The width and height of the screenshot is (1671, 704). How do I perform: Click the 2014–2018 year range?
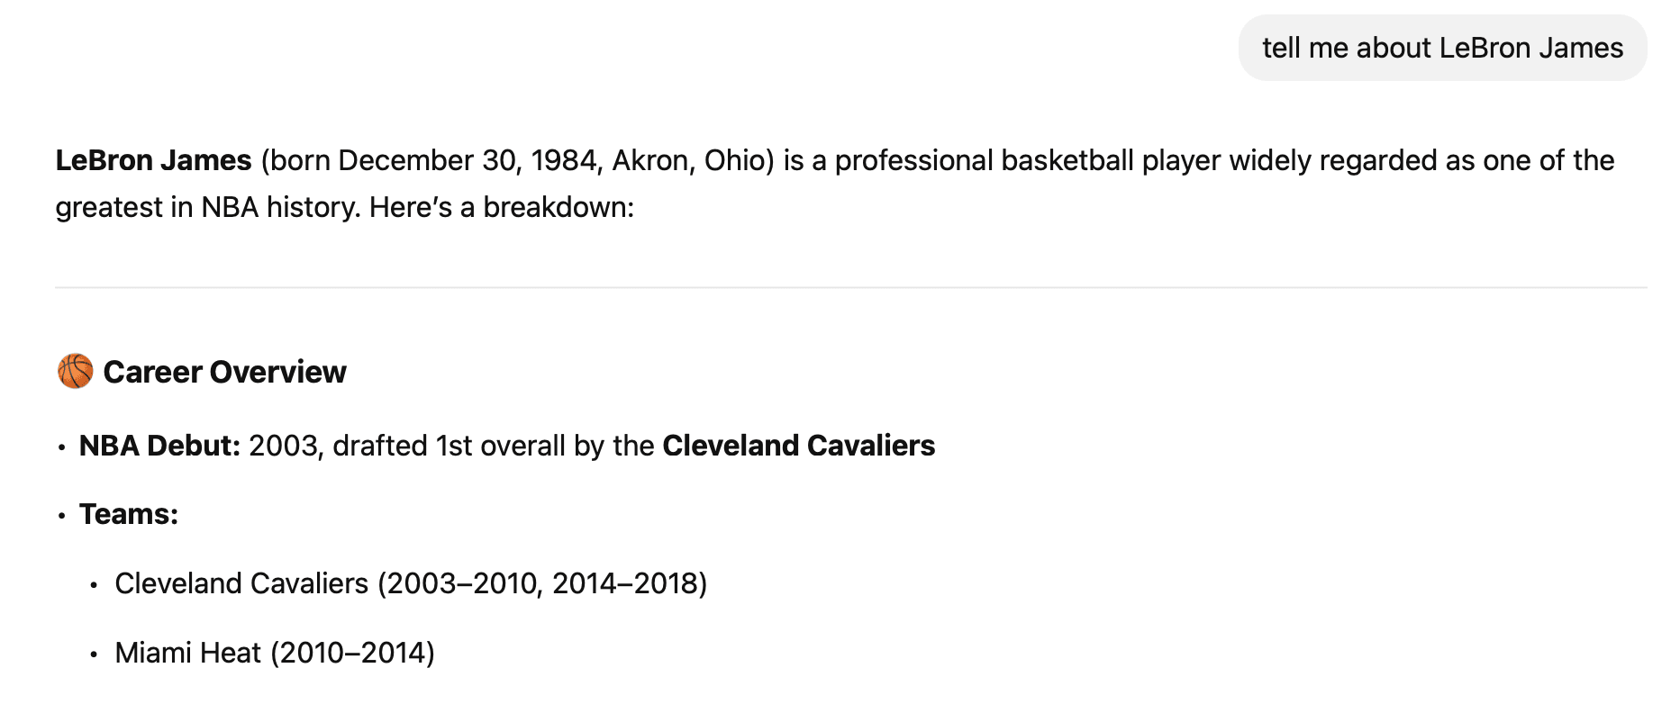click(x=624, y=583)
